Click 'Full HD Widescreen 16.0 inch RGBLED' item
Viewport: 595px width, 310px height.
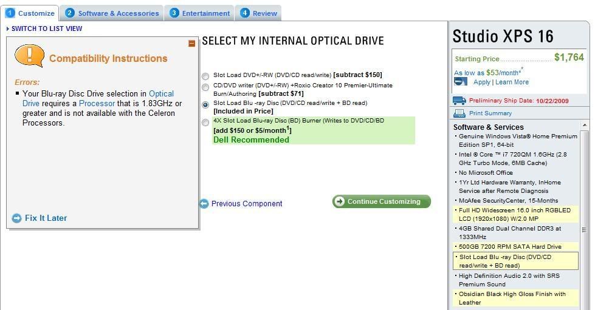coord(515,215)
